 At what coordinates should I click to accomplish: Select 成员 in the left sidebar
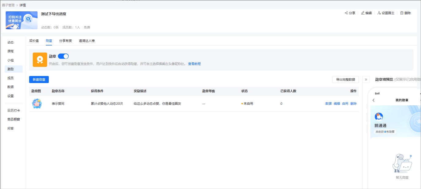tap(11, 78)
